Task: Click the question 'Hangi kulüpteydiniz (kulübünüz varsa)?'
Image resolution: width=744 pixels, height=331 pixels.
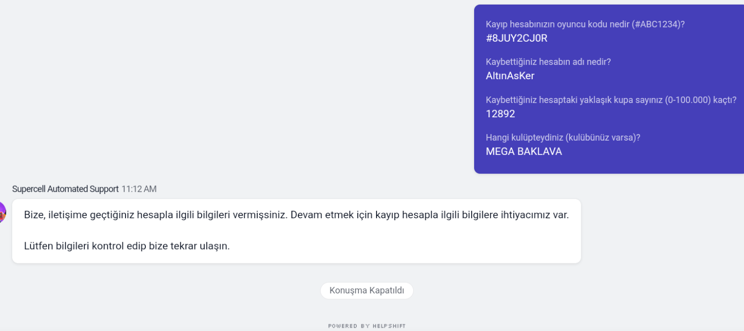Action: (x=563, y=138)
